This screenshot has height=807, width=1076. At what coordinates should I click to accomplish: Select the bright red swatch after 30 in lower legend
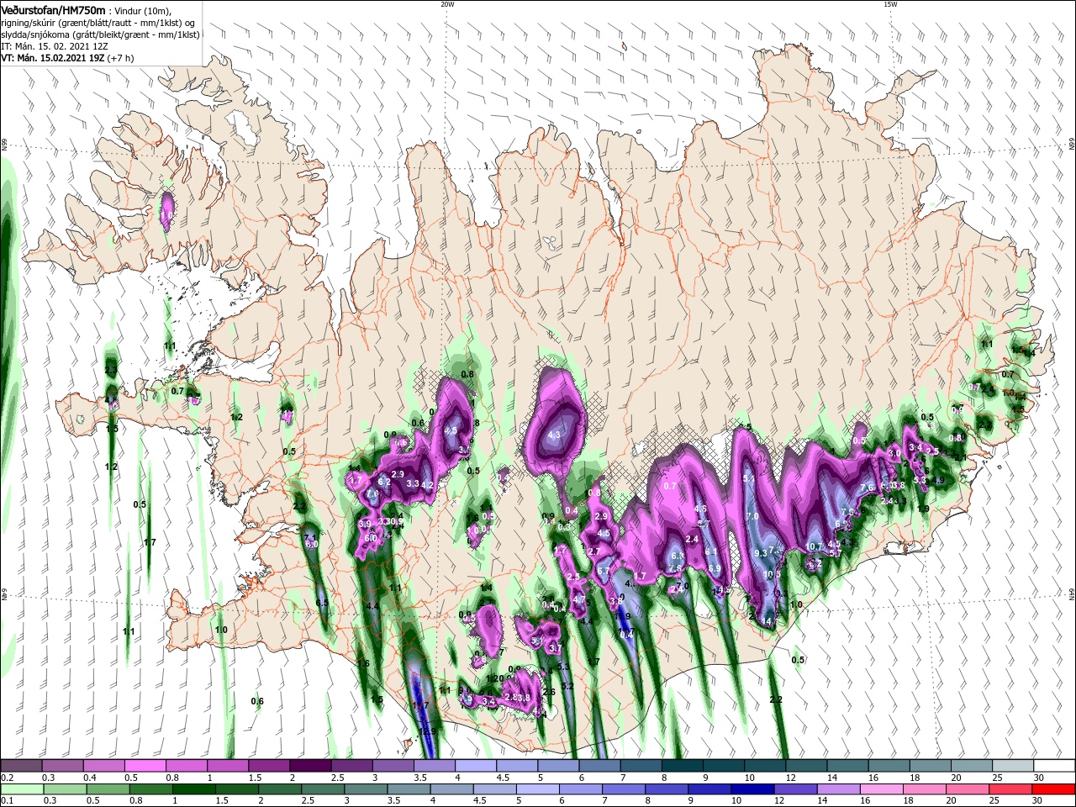(1055, 789)
